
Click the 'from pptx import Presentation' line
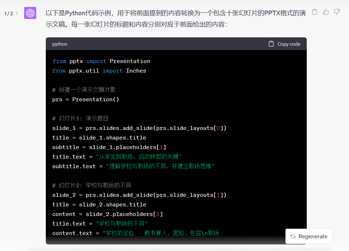tap(101, 61)
